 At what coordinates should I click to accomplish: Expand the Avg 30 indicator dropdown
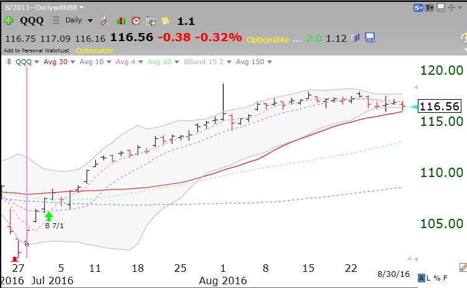coord(73,62)
